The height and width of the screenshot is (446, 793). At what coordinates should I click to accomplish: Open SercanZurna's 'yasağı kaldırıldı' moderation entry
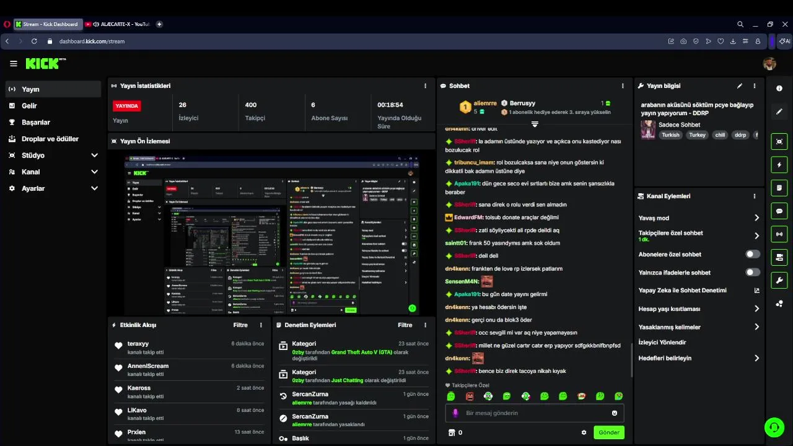coord(353,398)
